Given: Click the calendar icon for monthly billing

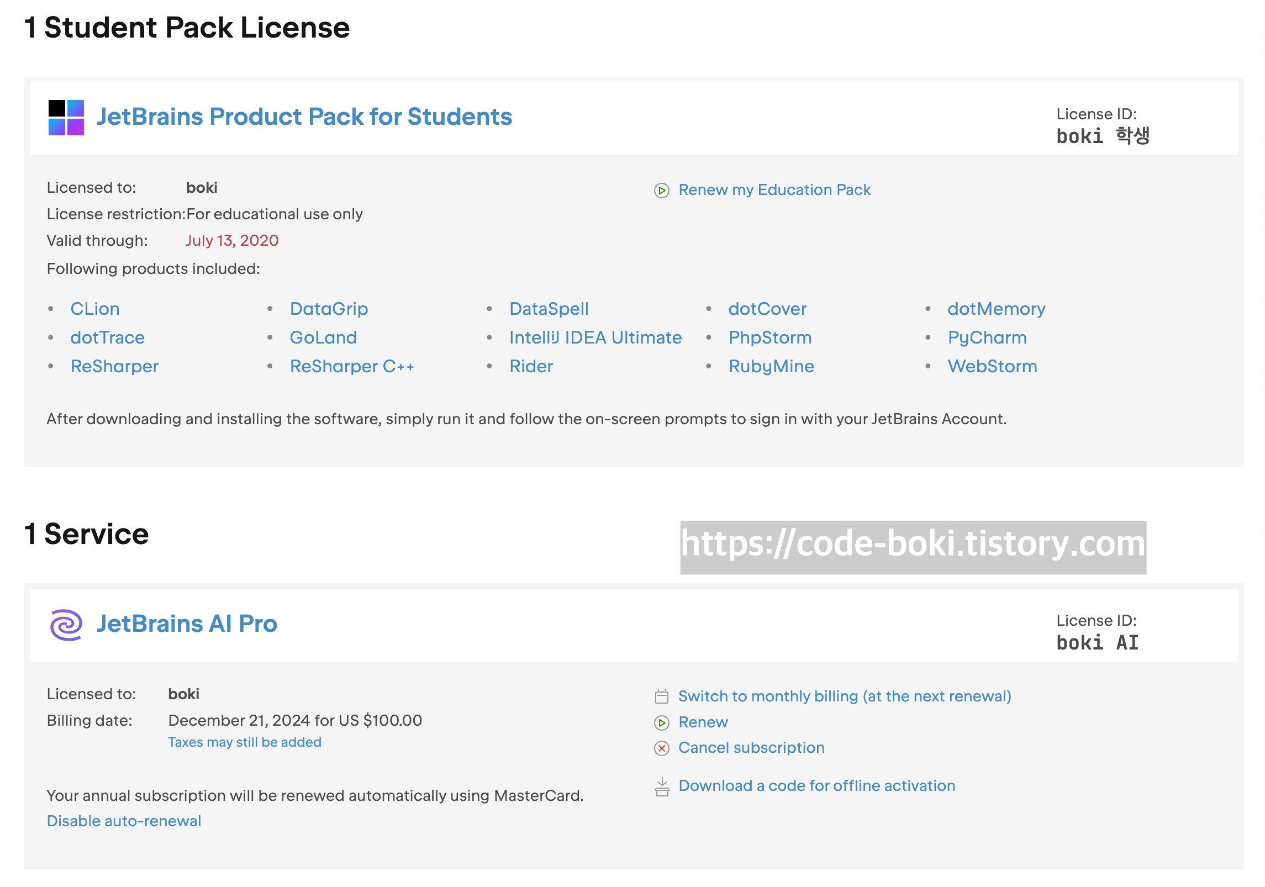Looking at the screenshot, I should pyautogui.click(x=661, y=696).
